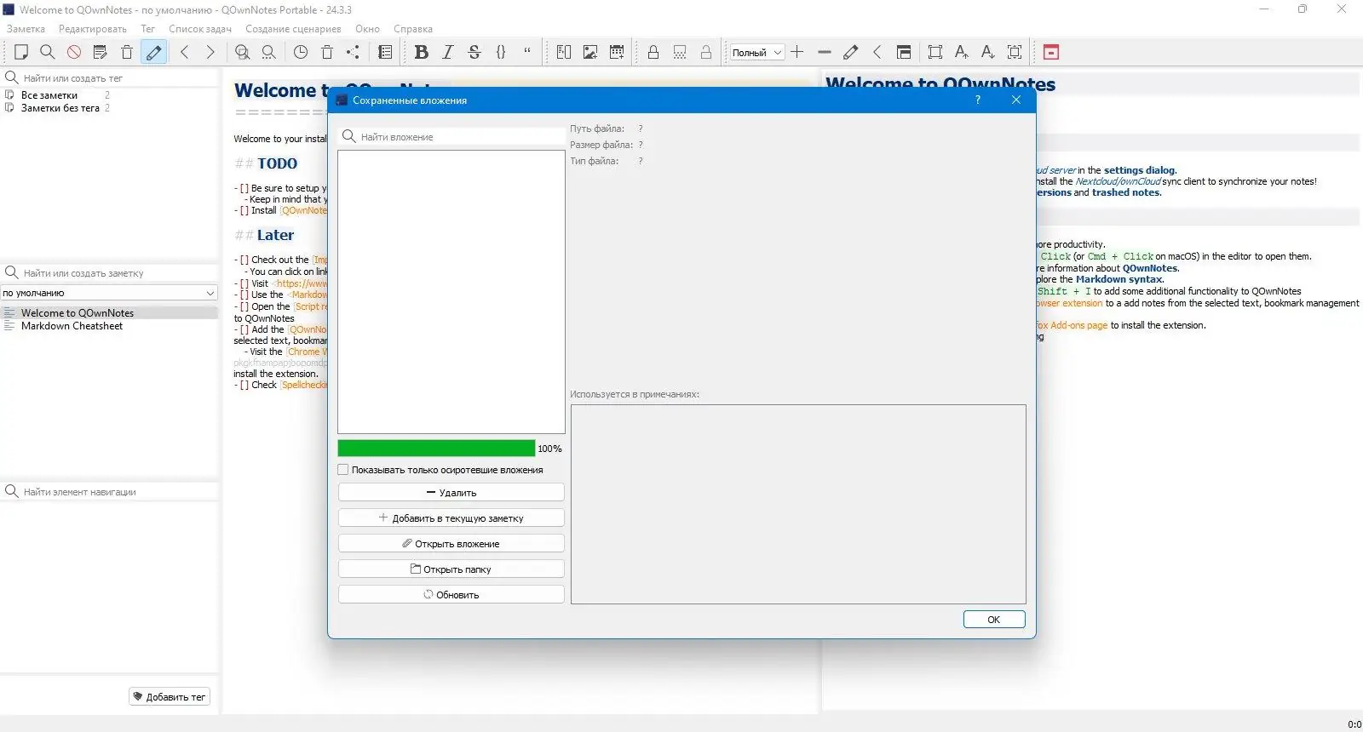Click the green 100% progress bar
This screenshot has width=1363, height=732.
[436, 449]
